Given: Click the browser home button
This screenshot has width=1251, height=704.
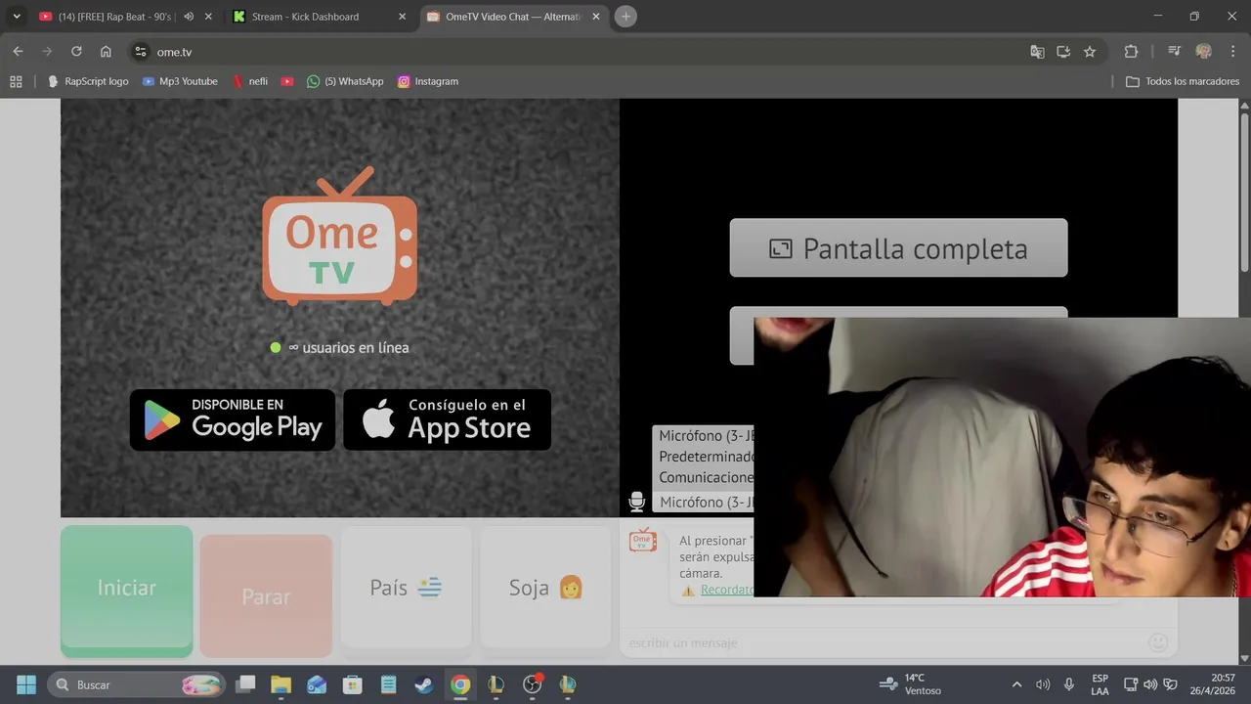Looking at the screenshot, I should pyautogui.click(x=106, y=52).
